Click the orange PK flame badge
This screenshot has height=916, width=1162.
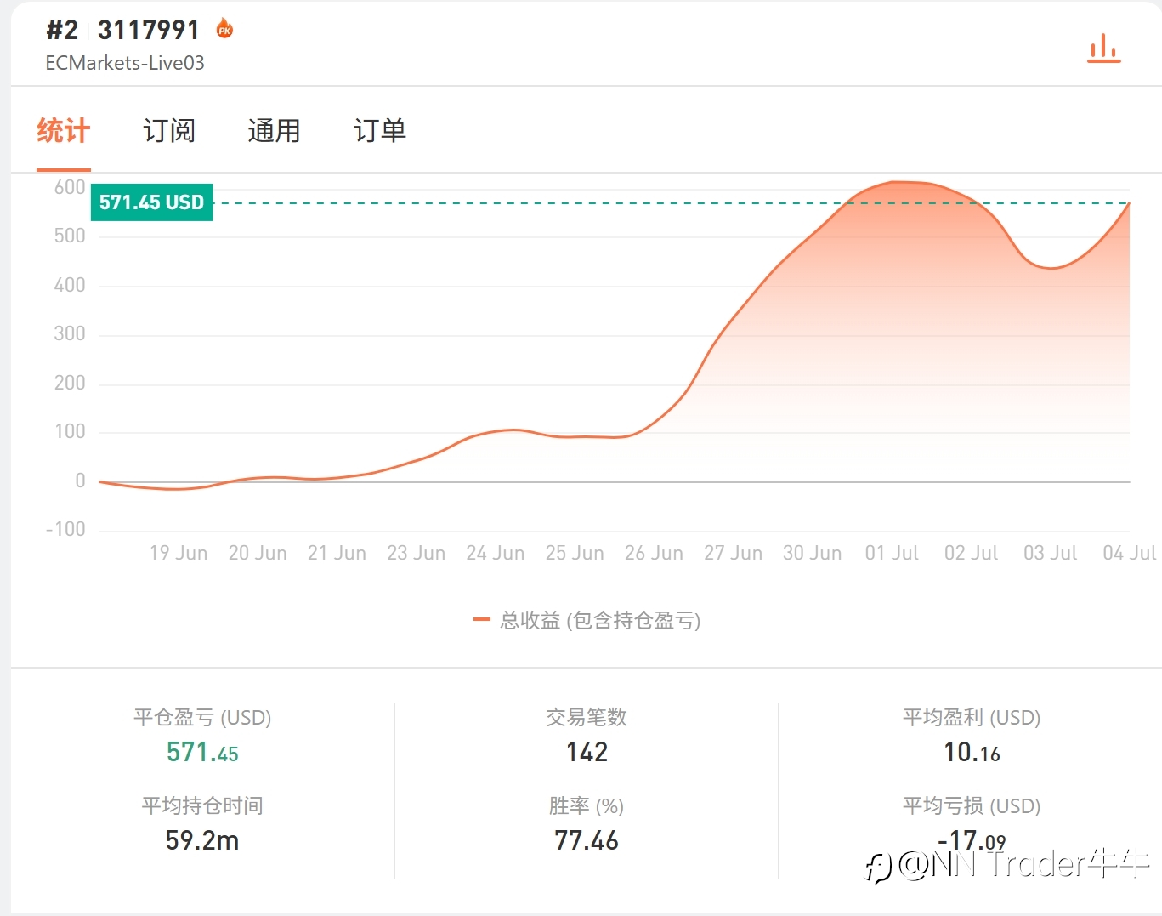[224, 28]
